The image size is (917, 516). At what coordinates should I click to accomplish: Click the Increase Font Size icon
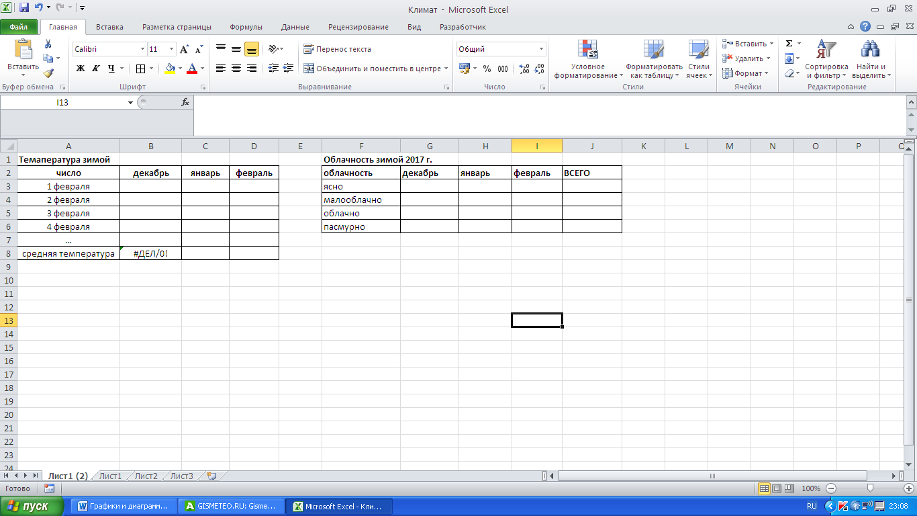click(x=185, y=49)
